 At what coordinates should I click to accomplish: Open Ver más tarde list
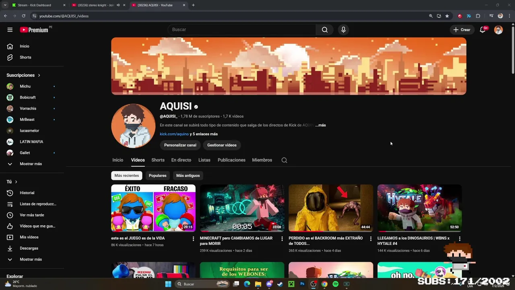click(x=32, y=215)
